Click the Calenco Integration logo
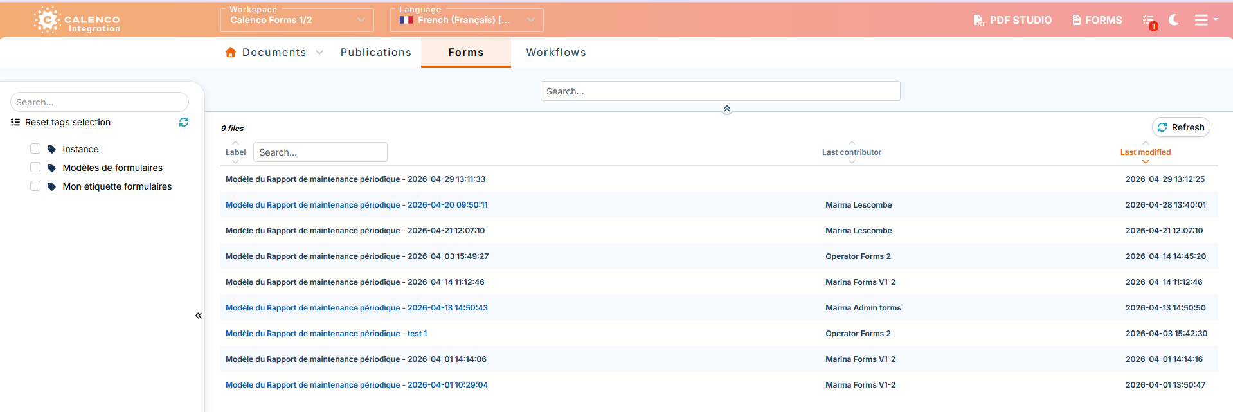The image size is (1233, 412). point(77,20)
